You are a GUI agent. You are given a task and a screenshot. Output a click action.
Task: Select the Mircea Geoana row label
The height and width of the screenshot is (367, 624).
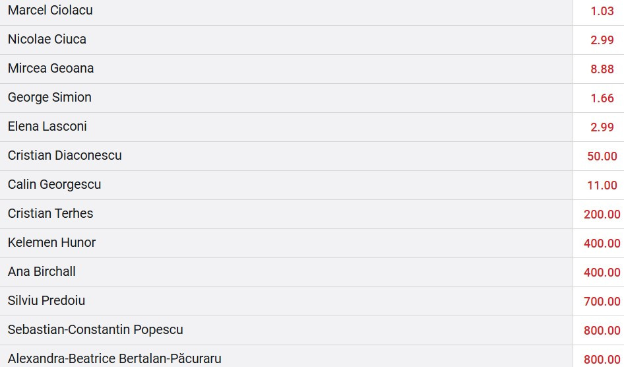point(51,69)
